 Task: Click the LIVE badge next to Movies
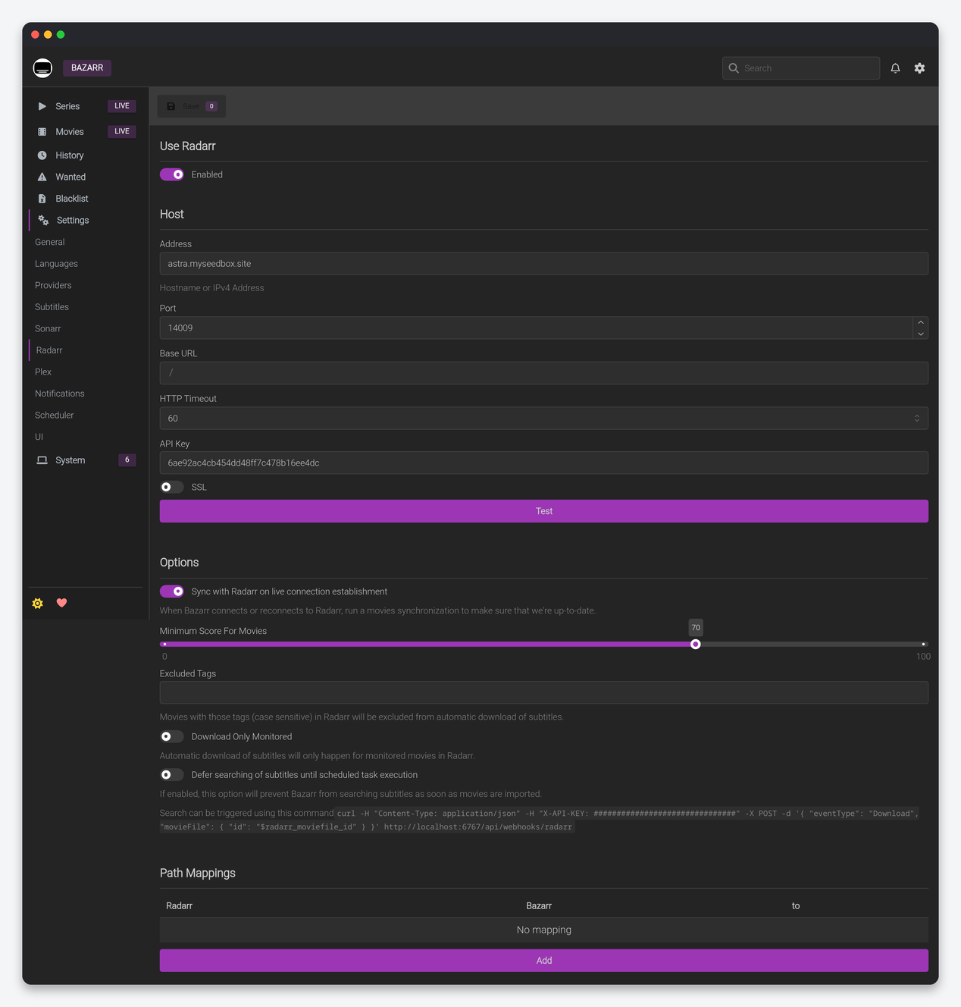tap(122, 131)
